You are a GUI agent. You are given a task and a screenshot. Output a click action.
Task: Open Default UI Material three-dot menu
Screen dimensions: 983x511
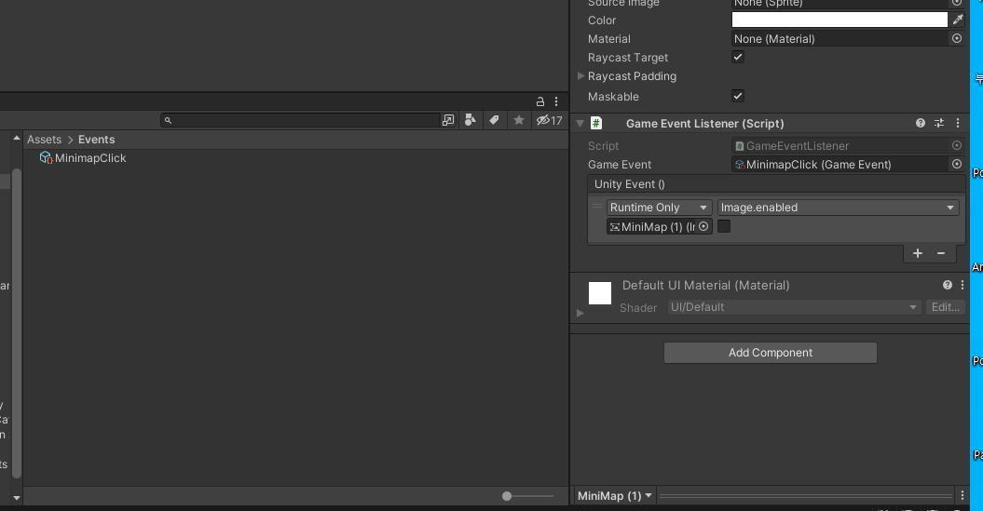tap(963, 285)
